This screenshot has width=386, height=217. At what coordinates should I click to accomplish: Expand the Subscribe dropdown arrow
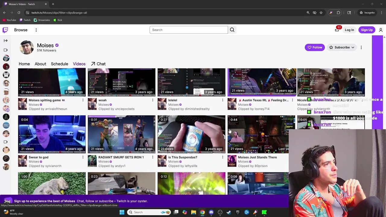[x=353, y=47]
